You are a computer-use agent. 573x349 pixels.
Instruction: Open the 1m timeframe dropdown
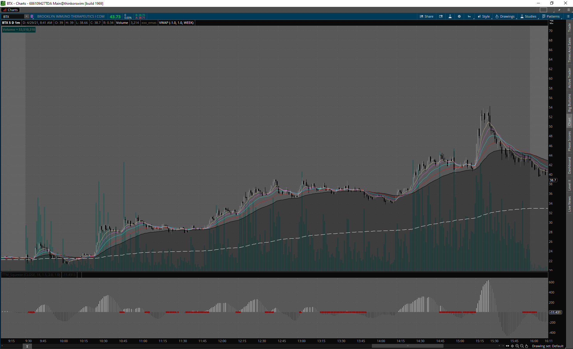(469, 16)
